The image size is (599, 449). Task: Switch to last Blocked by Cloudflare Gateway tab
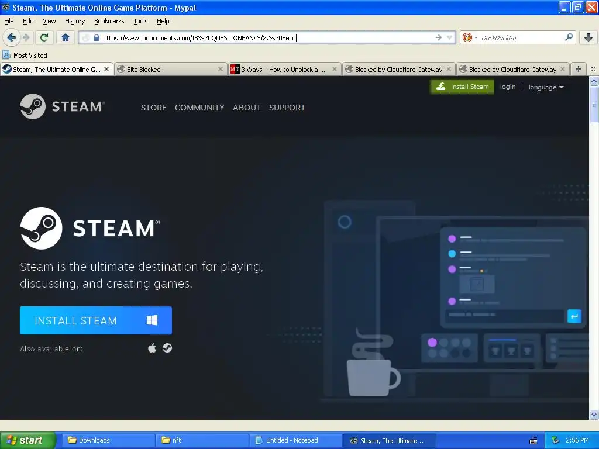pyautogui.click(x=512, y=70)
